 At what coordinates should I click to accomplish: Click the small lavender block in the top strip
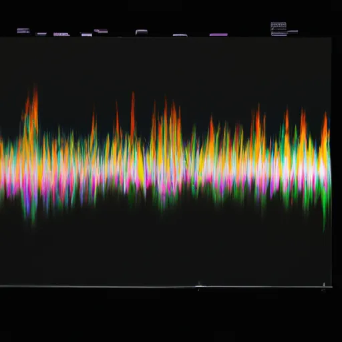click(87, 35)
